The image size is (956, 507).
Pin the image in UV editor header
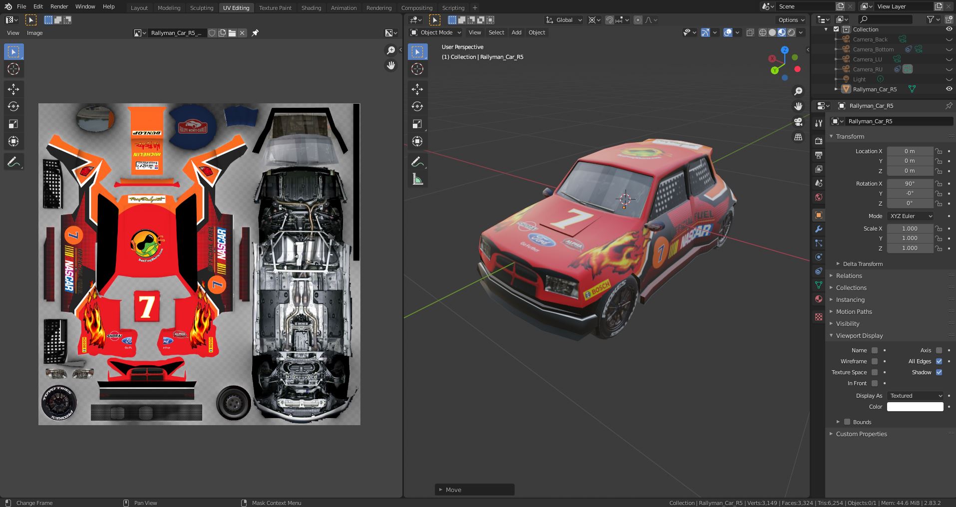[255, 33]
